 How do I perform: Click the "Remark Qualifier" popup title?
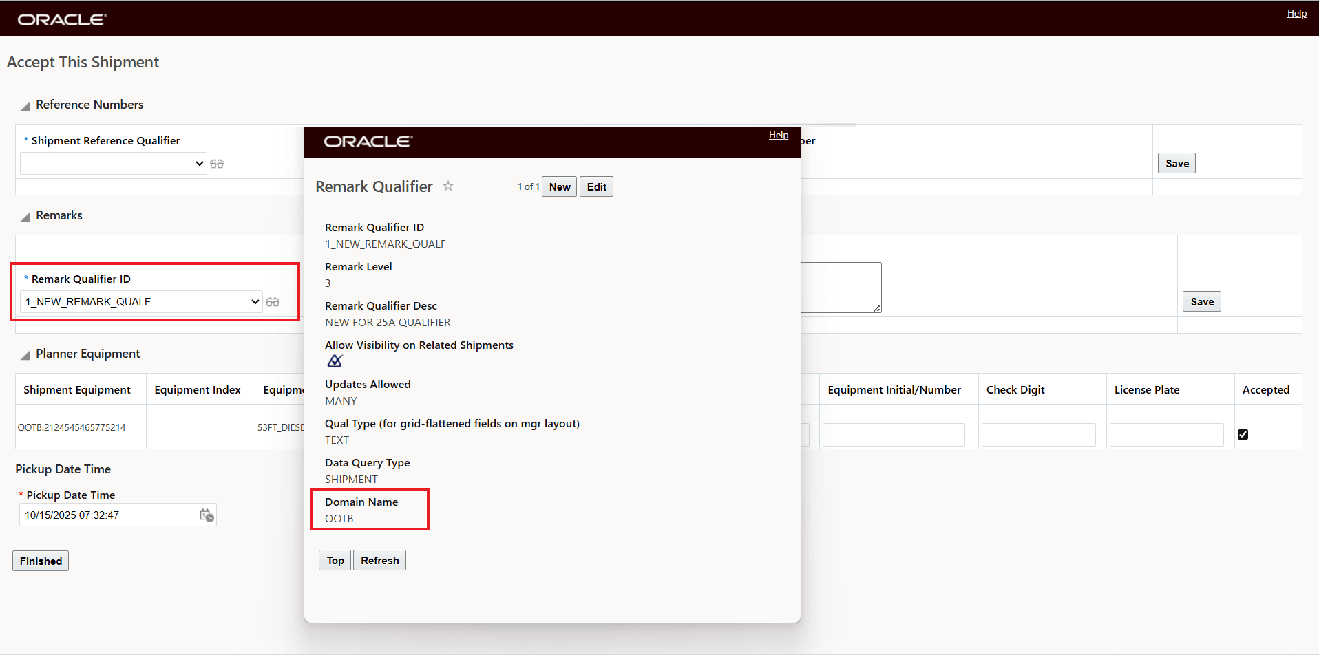pyautogui.click(x=374, y=186)
